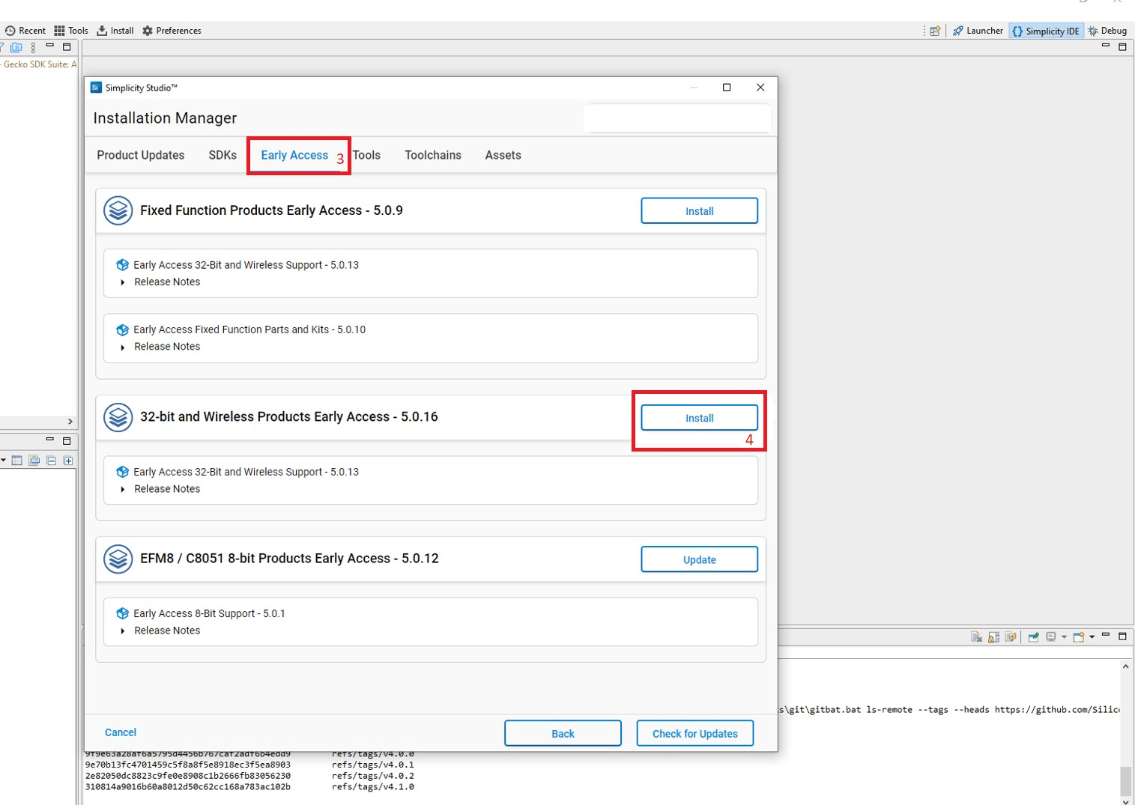Viewport: 1135px width, 805px height.
Task: Toggle Word Wrap in the console toolbar
Action: tap(1011, 637)
